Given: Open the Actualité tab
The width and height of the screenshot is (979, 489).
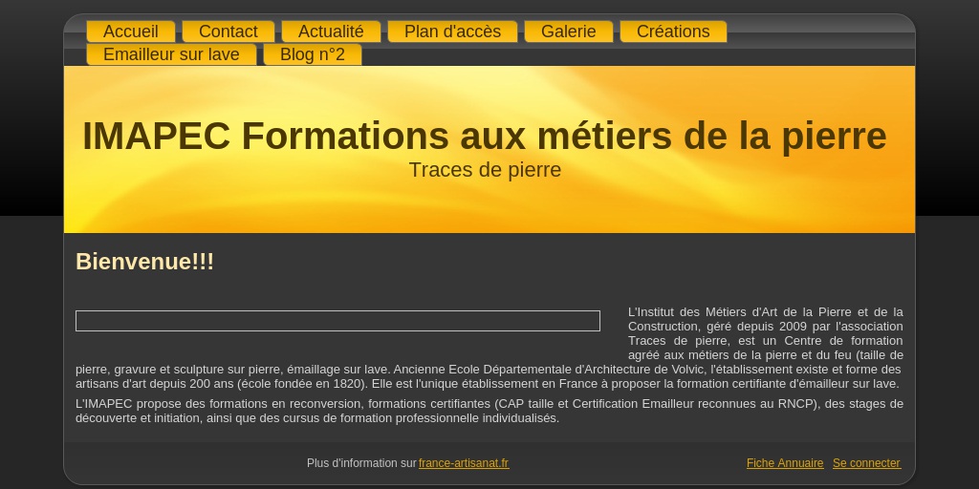Looking at the screenshot, I should [x=331, y=32].
